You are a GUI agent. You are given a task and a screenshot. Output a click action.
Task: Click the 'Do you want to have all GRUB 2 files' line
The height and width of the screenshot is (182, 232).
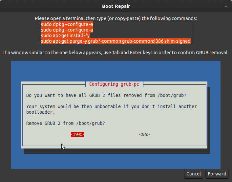pos(106,95)
